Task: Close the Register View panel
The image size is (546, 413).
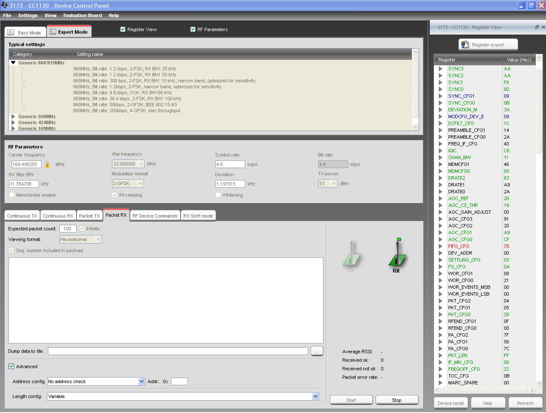Action: tap(543, 27)
